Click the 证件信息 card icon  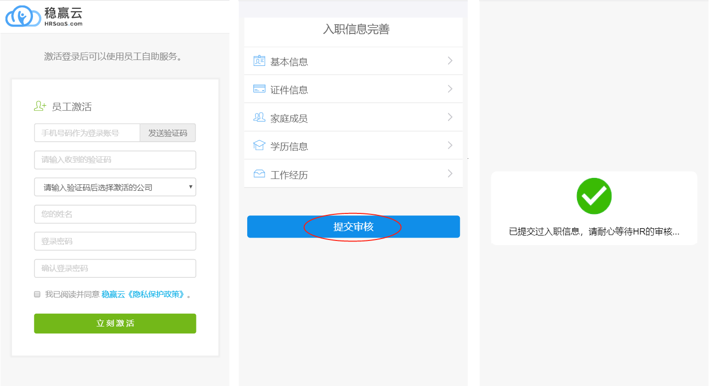pyautogui.click(x=259, y=89)
